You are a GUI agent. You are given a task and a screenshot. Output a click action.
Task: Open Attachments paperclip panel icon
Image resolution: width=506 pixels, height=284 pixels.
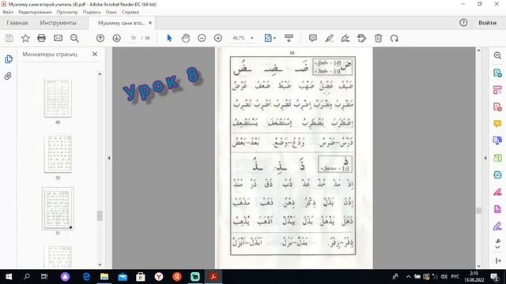[x=8, y=76]
